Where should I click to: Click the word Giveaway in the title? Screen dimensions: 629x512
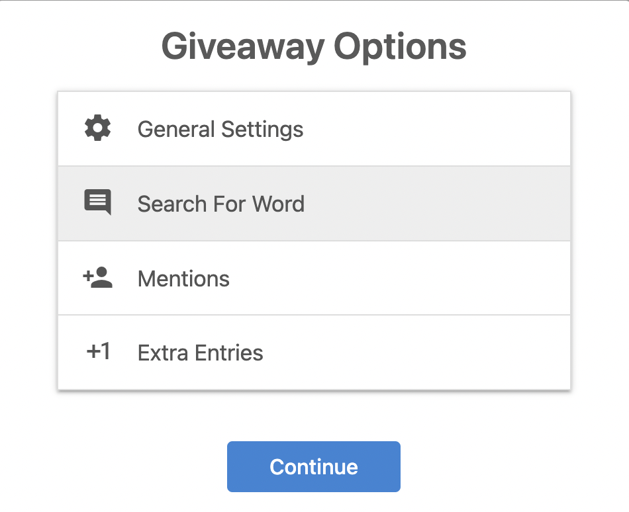(243, 47)
